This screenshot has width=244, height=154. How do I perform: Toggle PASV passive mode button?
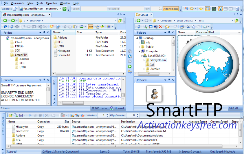tap(91, 27)
